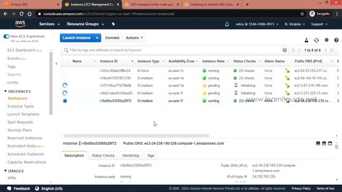The height and width of the screenshot is (192, 342).
Task: Collapse the IMAGES sidebar section
Action: click(x=5, y=171)
